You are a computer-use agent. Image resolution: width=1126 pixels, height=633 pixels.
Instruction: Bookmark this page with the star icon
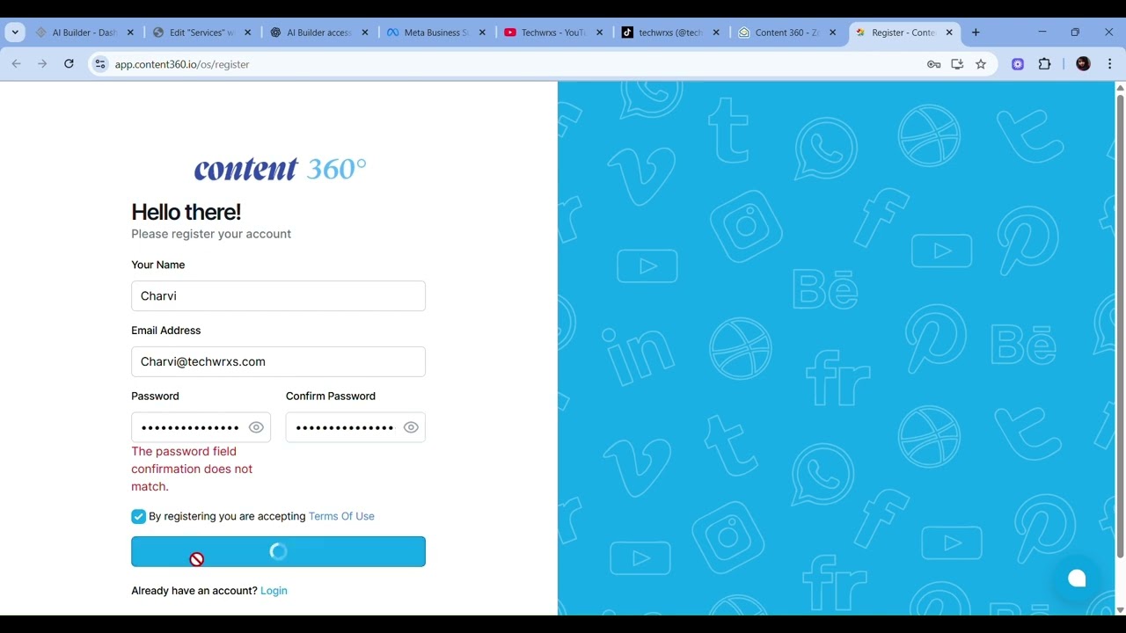click(981, 64)
